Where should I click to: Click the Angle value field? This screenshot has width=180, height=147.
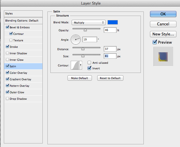pyautogui.click(x=90, y=40)
